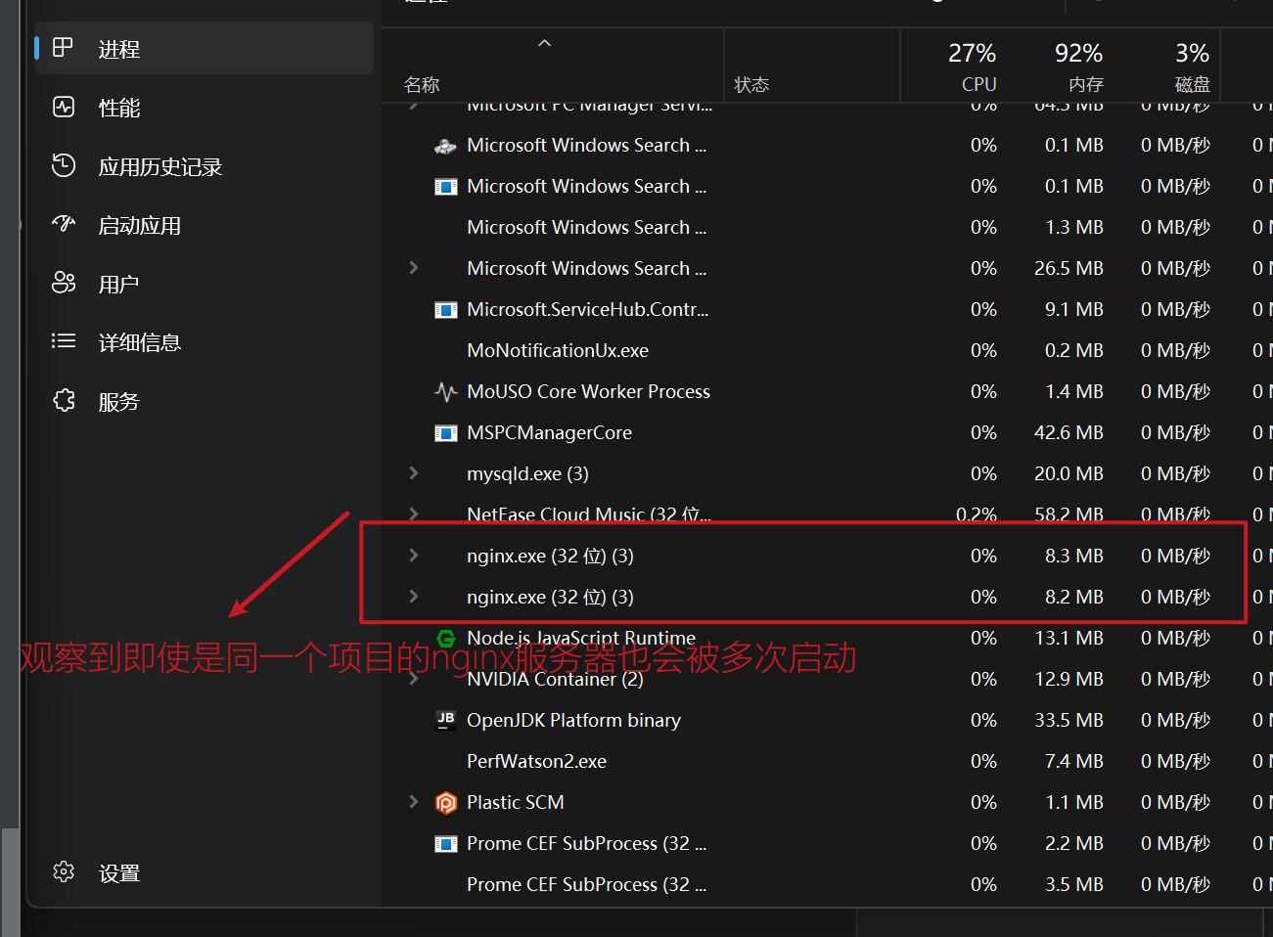Click the Microsoft.ServiceHub.Contr... process icon
The image size is (1273, 937).
445,310
